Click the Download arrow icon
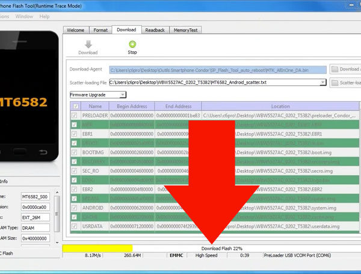361x274 pixels. point(88,44)
